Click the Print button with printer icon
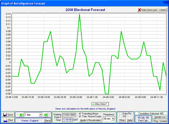Image resolution: width=169 pixels, height=124 pixels. [8, 120]
